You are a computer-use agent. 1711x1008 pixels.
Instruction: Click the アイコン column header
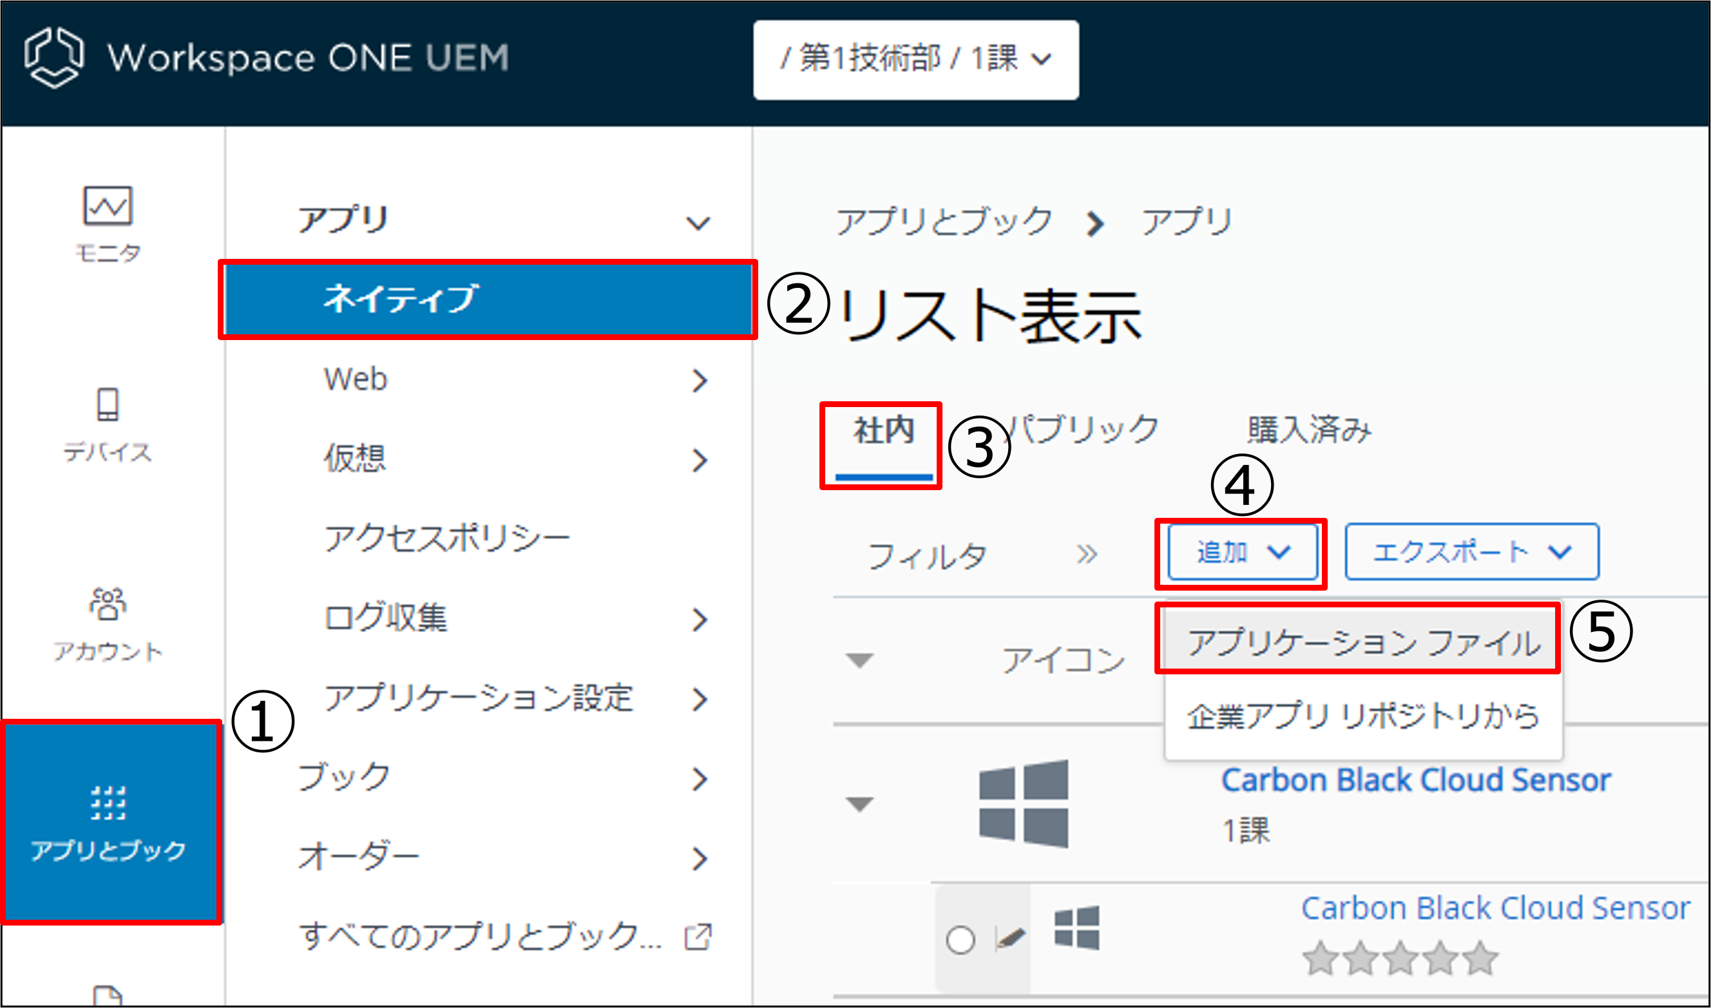1064,660
